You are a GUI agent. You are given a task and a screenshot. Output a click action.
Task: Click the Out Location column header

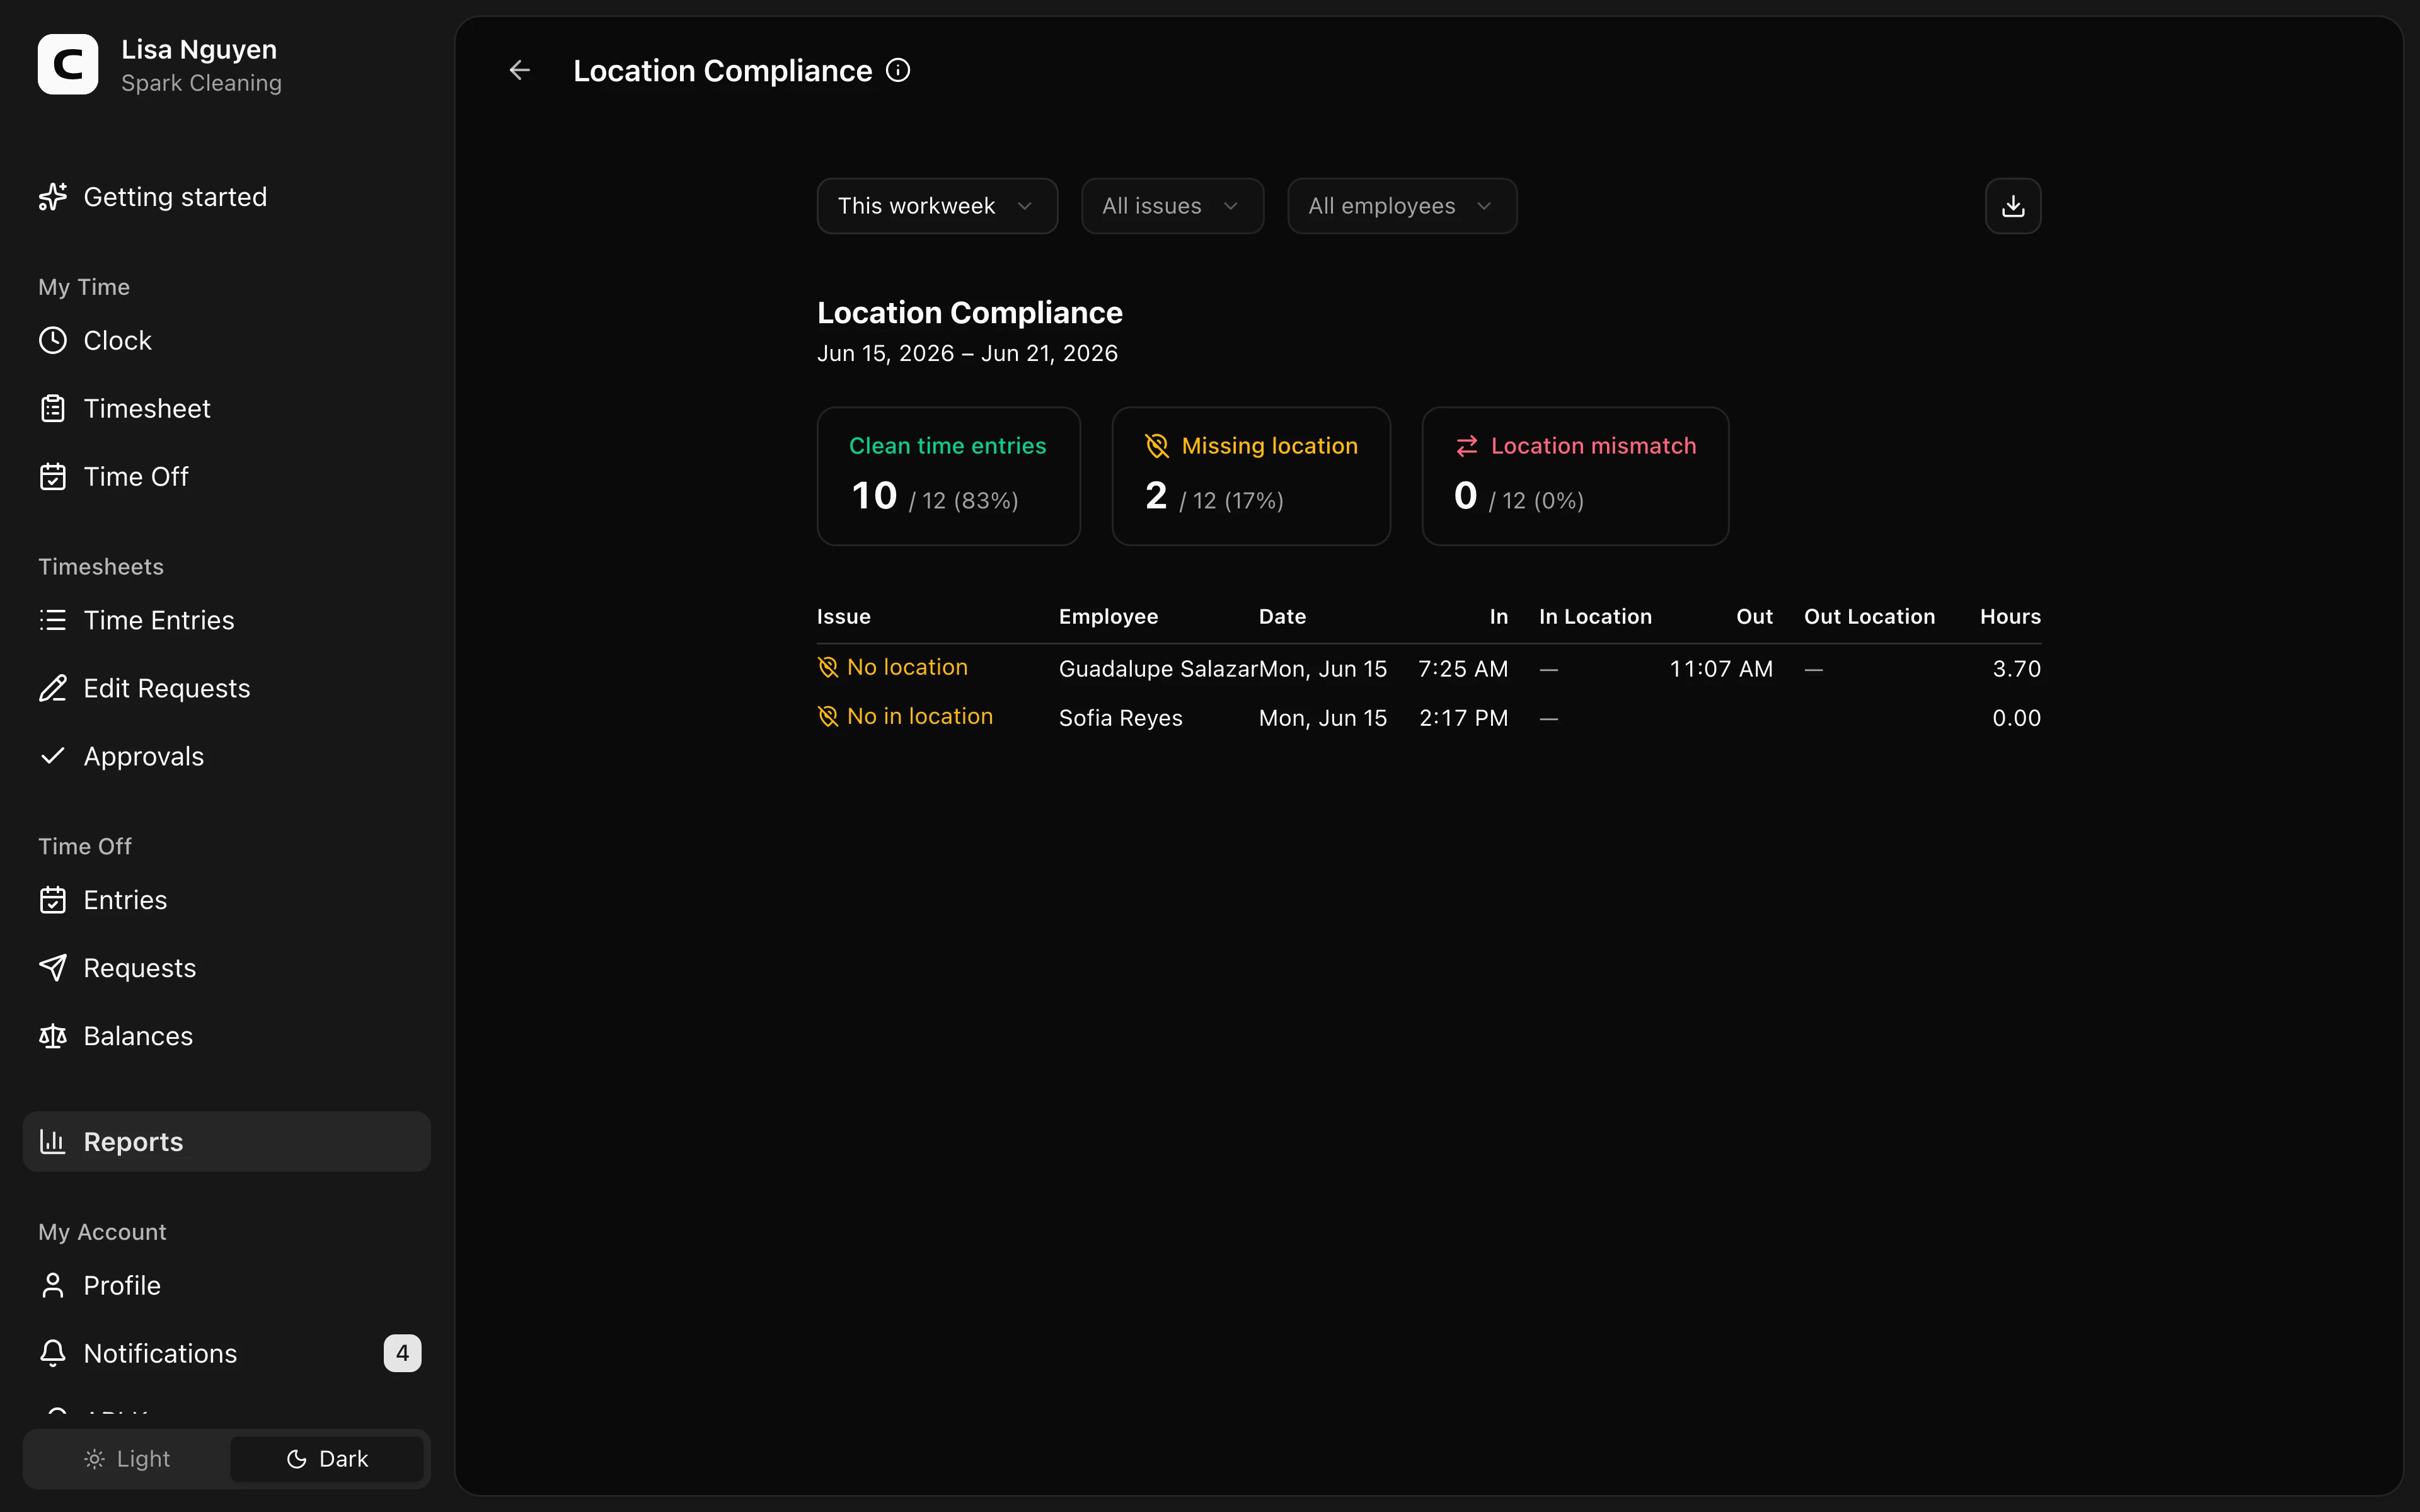[x=1869, y=617]
